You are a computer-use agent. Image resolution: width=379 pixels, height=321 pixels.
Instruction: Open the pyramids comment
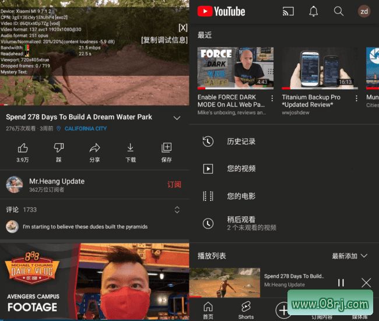point(85,227)
